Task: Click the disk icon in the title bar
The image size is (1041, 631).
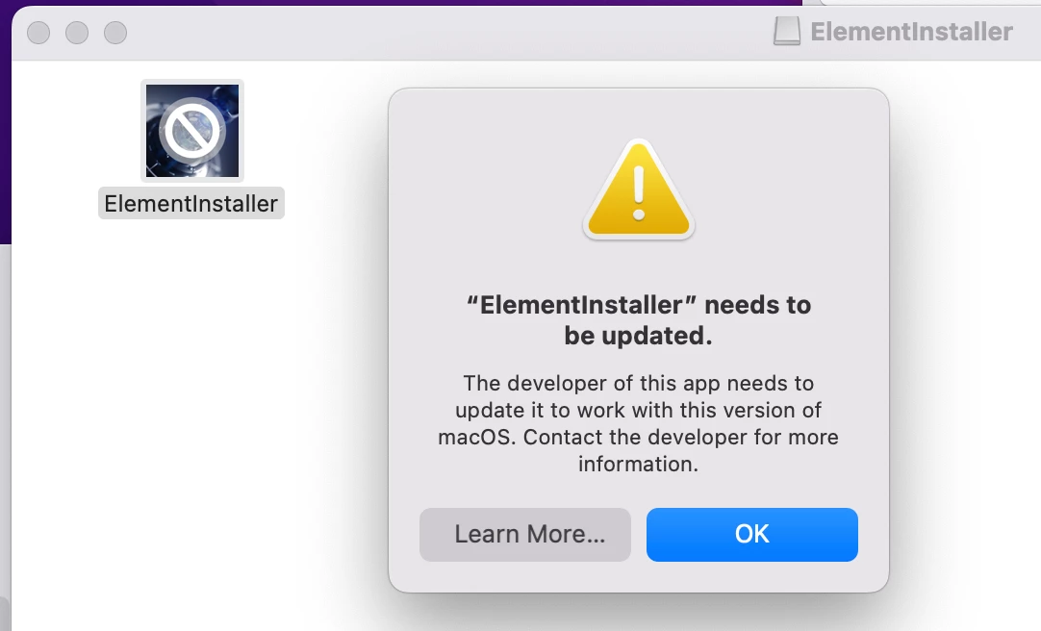Action: coord(787,31)
